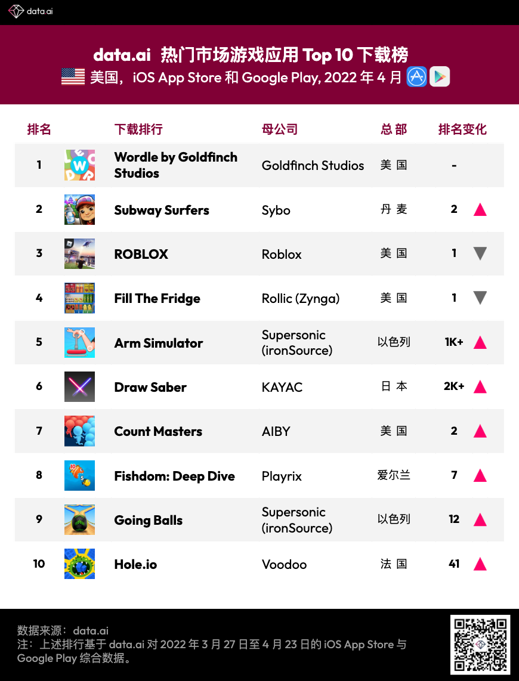
Task: Click the Hole.io game title text
Action: [x=135, y=564]
